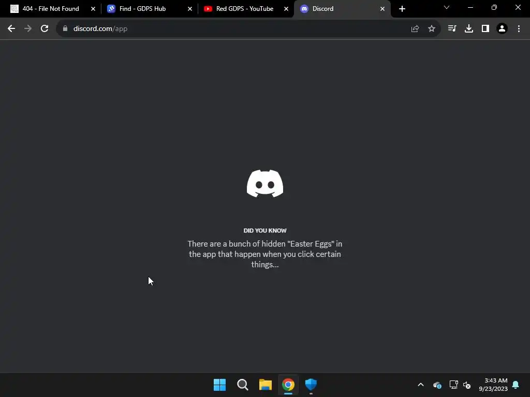Screen dimensions: 530x397
Task: Switch to 404 - File Not Found tab
Action: tap(50, 9)
